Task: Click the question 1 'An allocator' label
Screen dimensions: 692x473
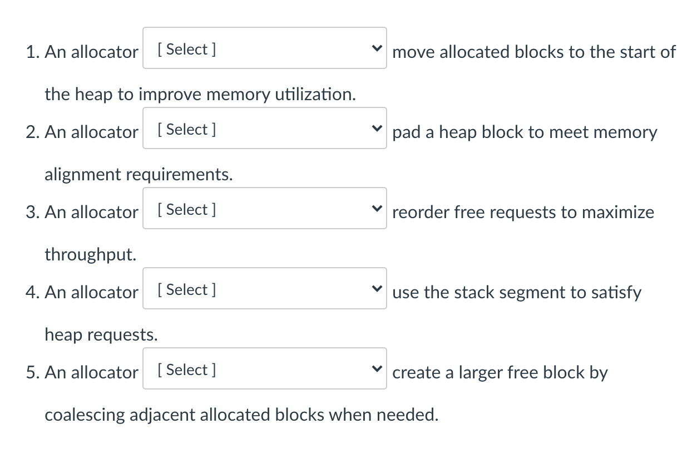Action: click(x=91, y=52)
